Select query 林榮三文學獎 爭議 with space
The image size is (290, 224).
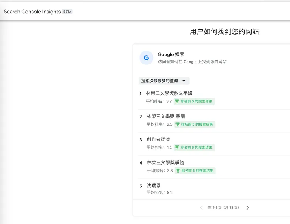pyautogui.click(x=166, y=116)
